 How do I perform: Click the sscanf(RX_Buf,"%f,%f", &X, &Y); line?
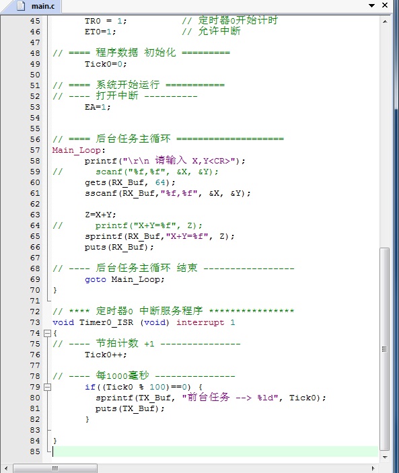point(168,193)
